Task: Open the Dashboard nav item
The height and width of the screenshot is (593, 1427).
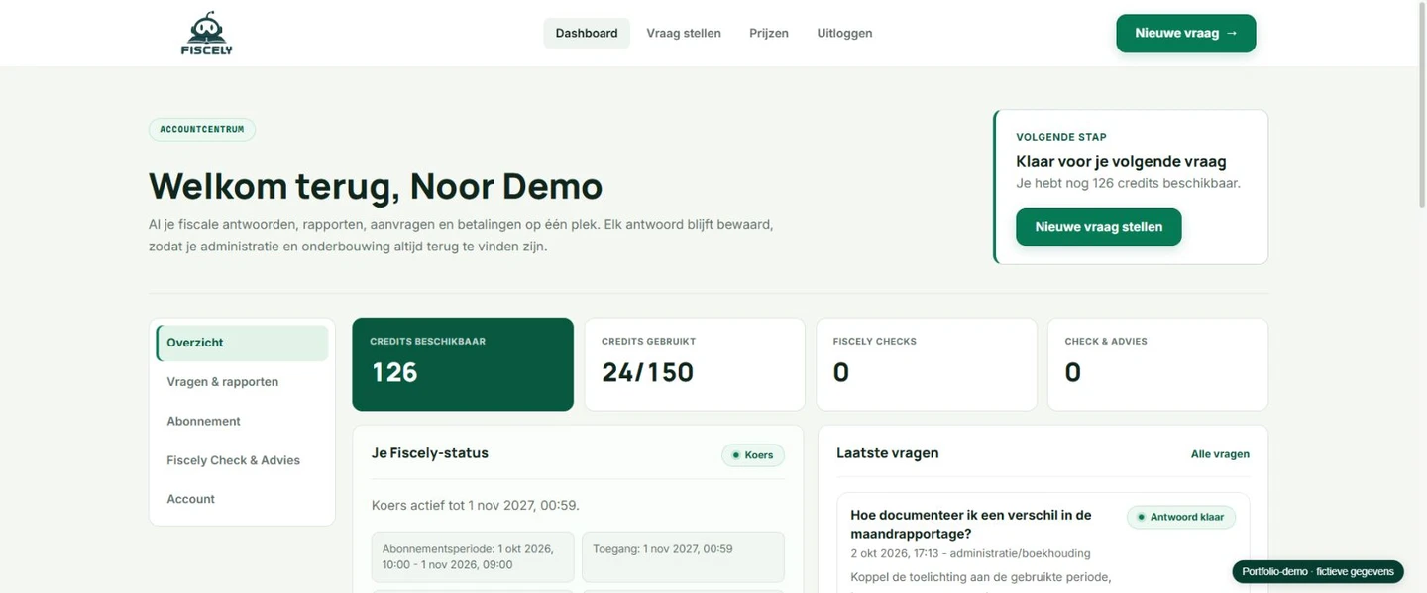Action: [x=587, y=33]
